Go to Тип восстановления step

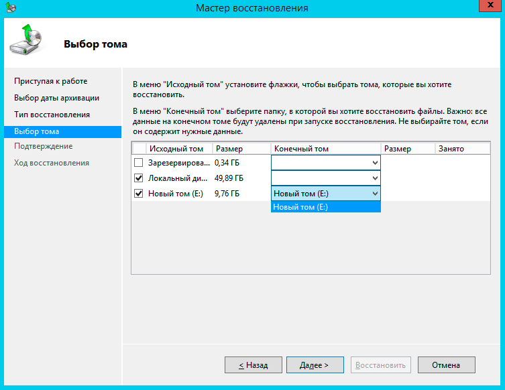coord(52,115)
